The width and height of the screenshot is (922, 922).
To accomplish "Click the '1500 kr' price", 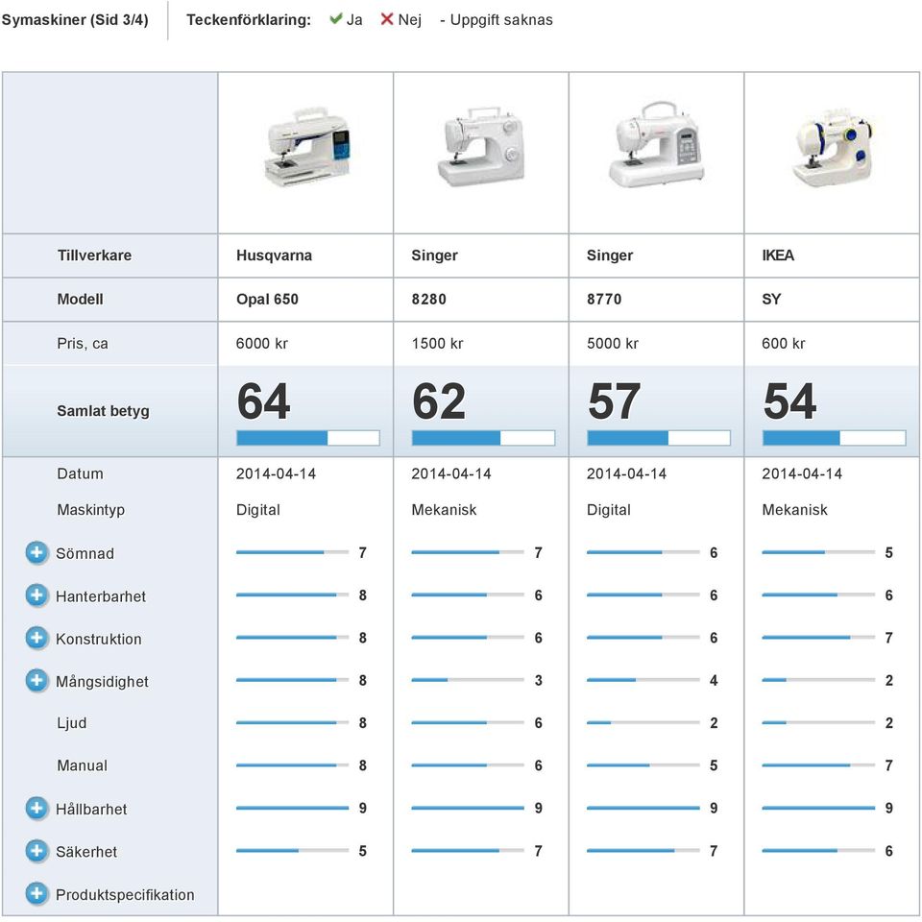I will pos(438,344).
